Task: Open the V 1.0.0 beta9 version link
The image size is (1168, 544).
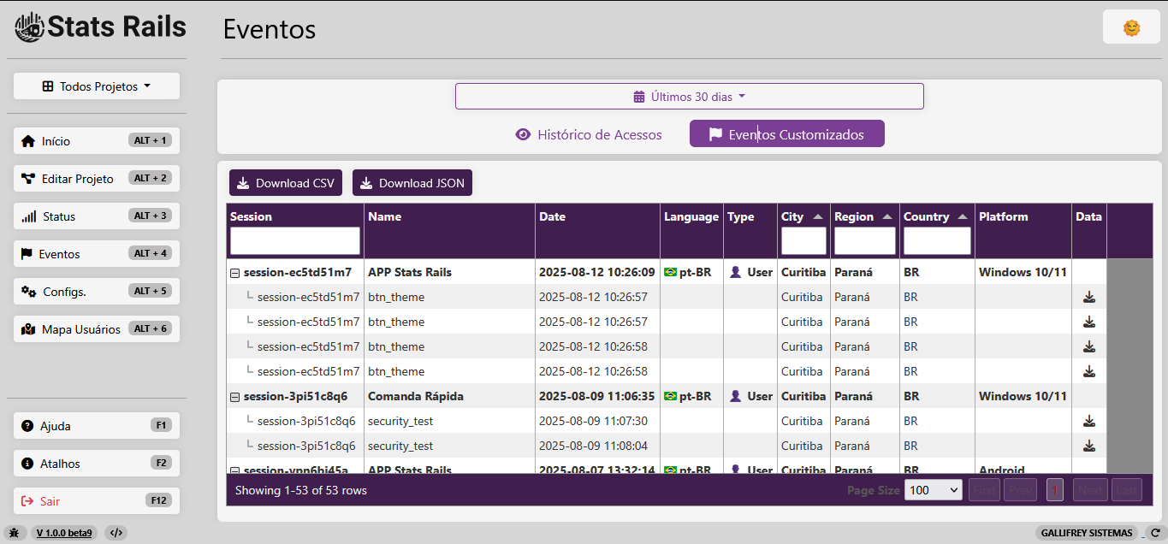Action: click(x=64, y=533)
